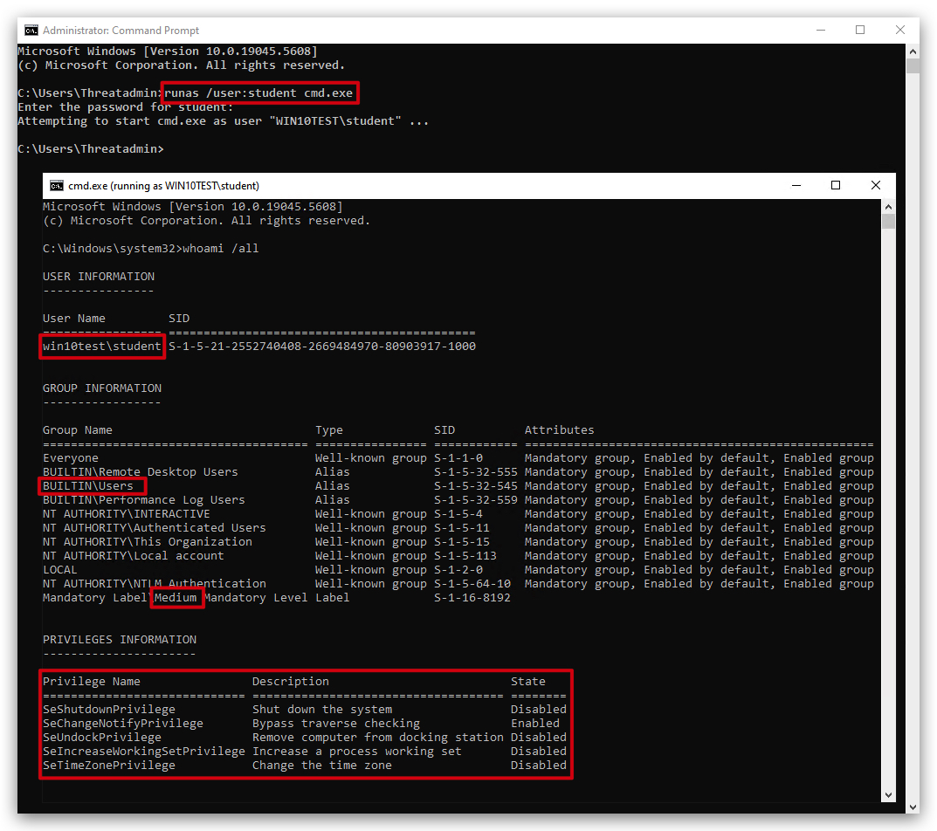This screenshot has height=831, width=937.
Task: Click 'NT AUTHORITY\This Organization' group name
Action: point(147,542)
